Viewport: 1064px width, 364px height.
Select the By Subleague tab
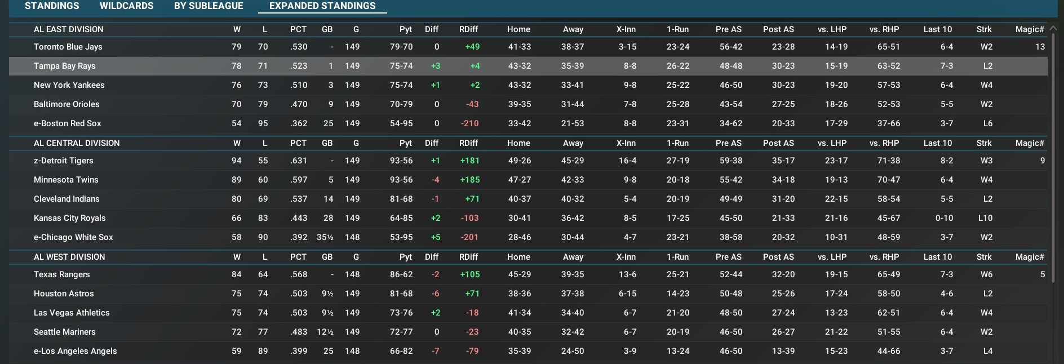click(x=209, y=6)
